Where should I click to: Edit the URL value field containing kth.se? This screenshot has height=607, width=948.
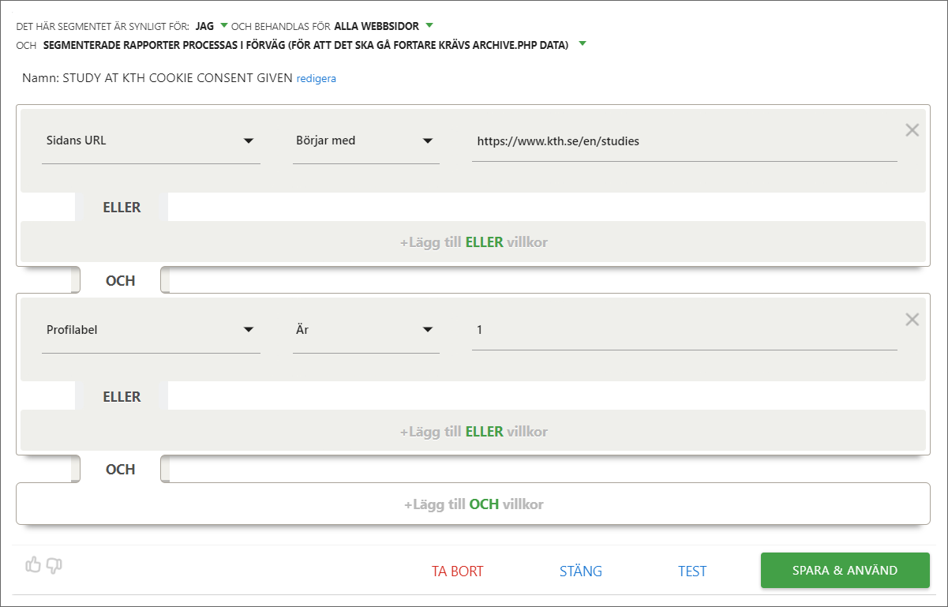[684, 141]
